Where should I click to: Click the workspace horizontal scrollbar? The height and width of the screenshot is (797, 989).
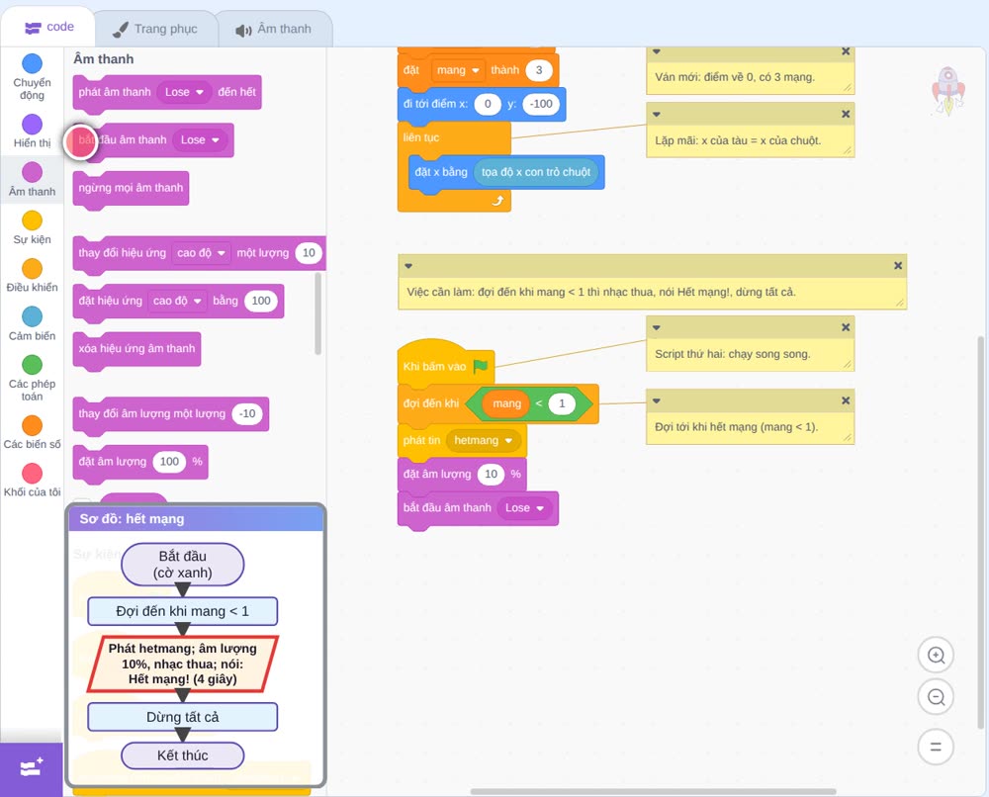click(654, 791)
